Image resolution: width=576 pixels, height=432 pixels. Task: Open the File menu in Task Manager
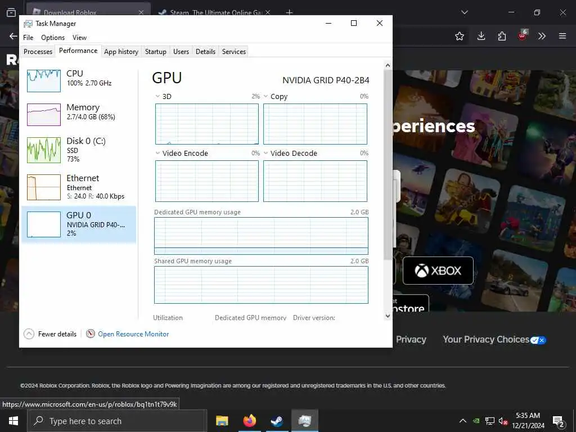[x=28, y=38]
